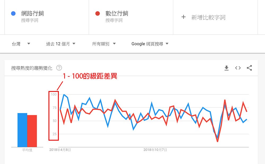
Task: Click the 搜尋熱度的趨勢變化 chart title
Action: click(x=32, y=68)
